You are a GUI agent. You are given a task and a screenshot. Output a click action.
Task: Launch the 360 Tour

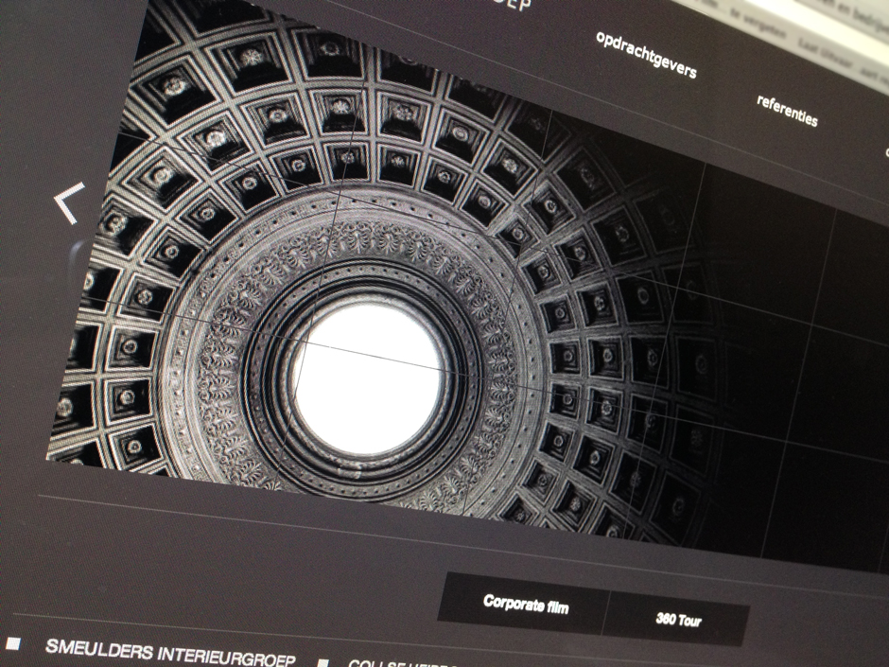point(677,621)
